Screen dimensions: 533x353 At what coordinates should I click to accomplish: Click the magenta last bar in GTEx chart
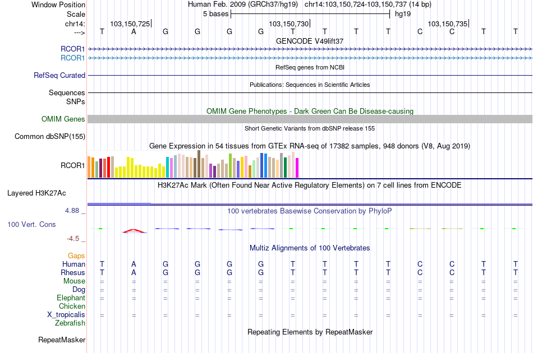click(x=297, y=168)
